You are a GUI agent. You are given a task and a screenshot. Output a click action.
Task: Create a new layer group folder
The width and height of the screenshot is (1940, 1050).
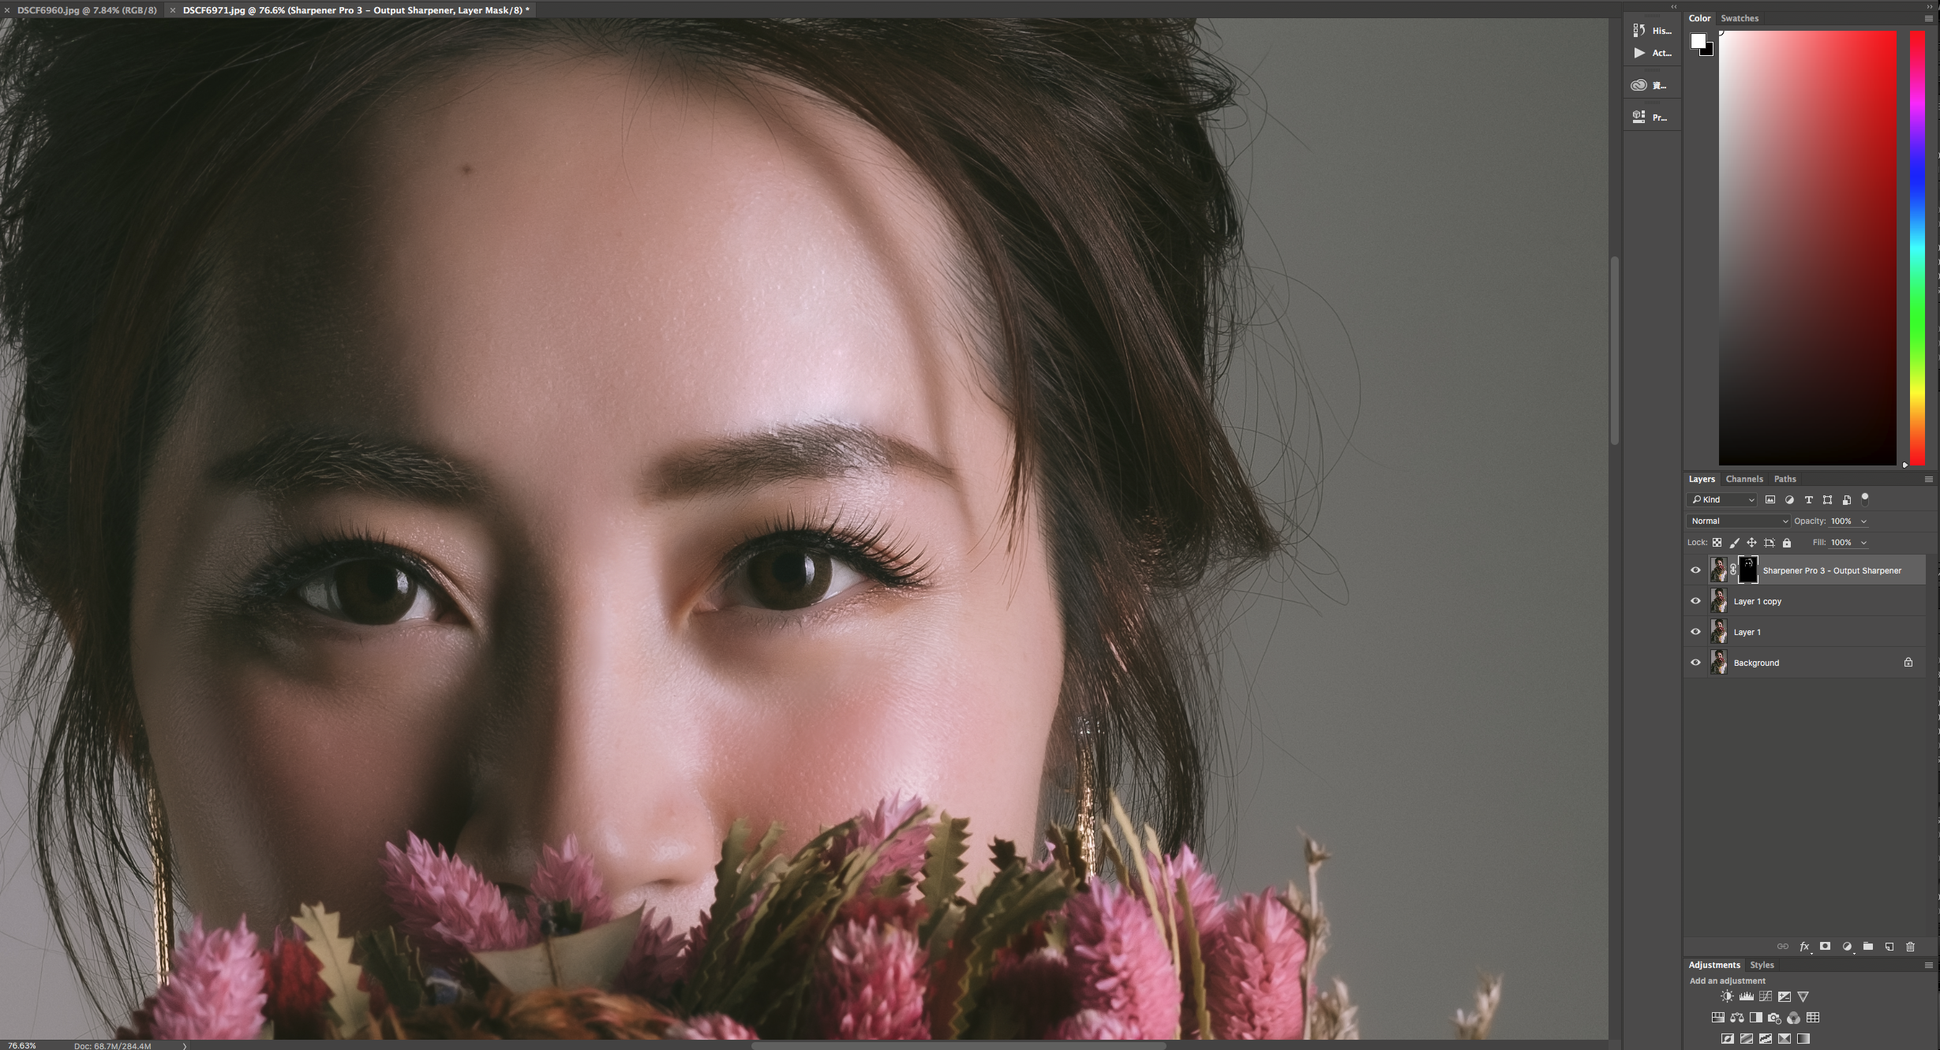[1867, 946]
